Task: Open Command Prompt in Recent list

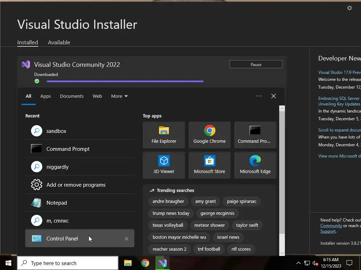Action: 80,149
